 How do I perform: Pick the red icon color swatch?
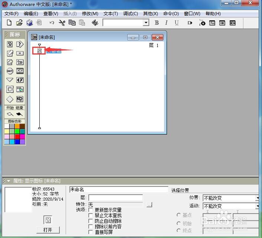point(17,136)
